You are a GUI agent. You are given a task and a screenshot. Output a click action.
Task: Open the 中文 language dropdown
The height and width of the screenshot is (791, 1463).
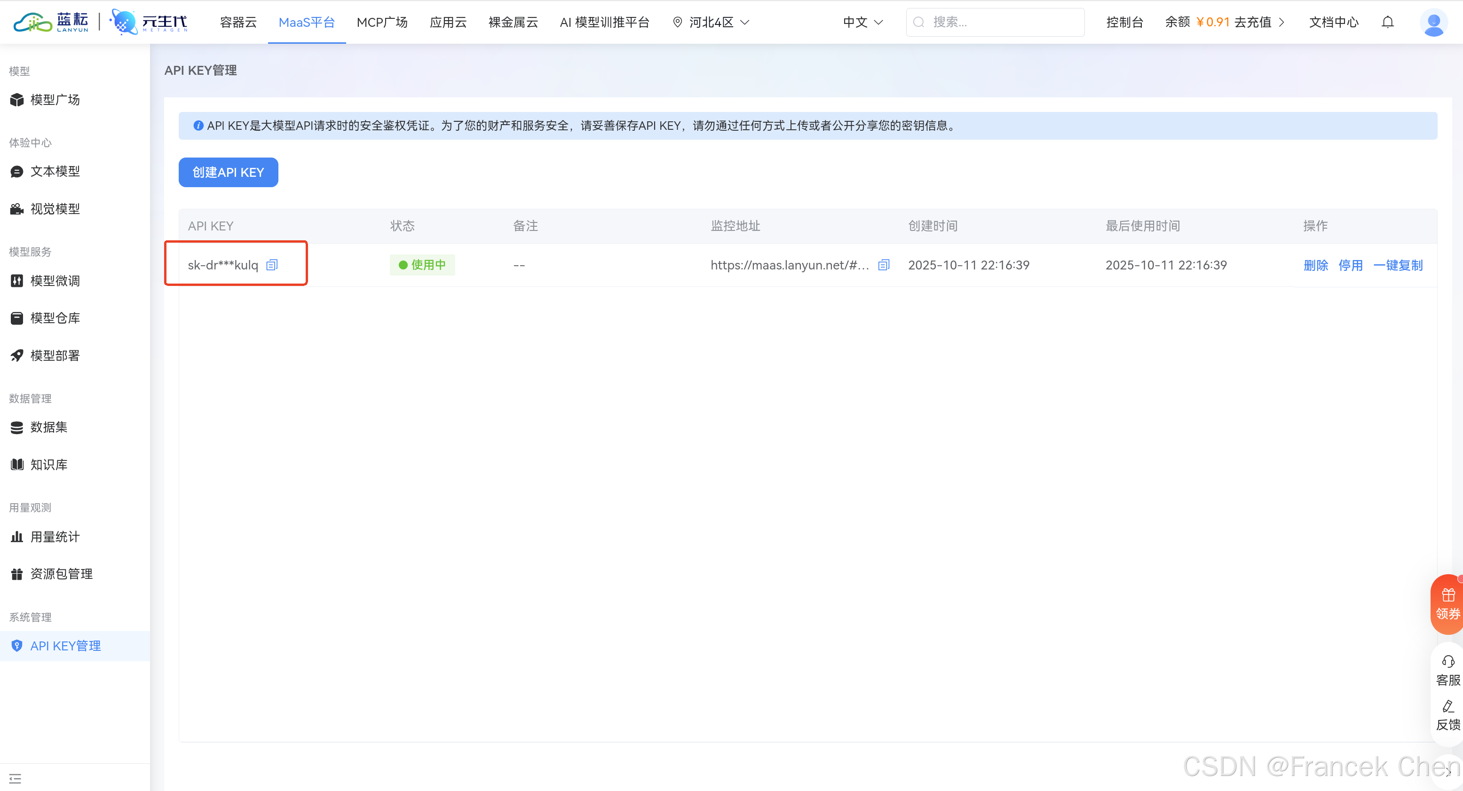[x=862, y=22]
